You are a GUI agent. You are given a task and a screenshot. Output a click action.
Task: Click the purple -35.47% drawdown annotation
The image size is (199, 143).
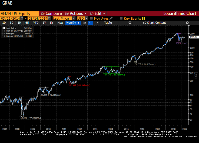click(183, 44)
